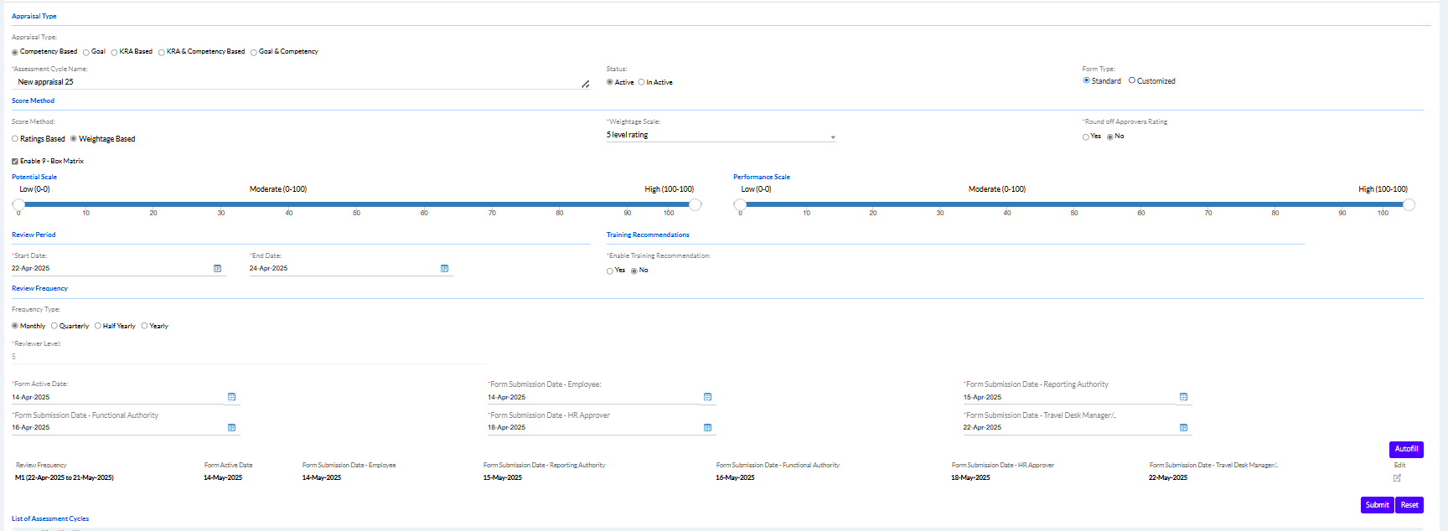This screenshot has height=531, width=1448.
Task: Click the Potential Scale right slider handle
Action: coord(695,204)
